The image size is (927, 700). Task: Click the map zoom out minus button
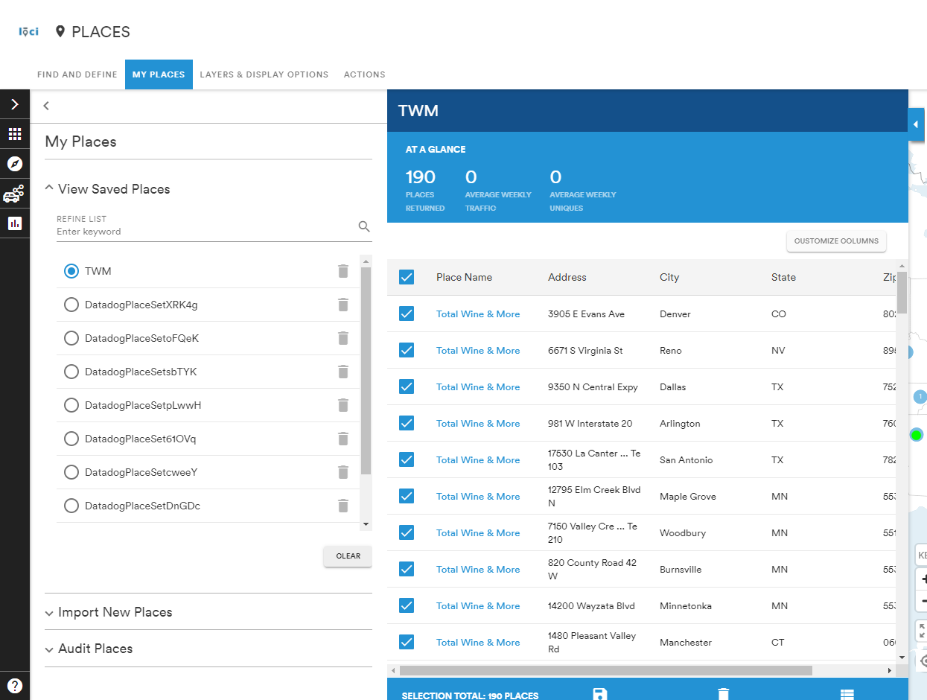pos(923,601)
